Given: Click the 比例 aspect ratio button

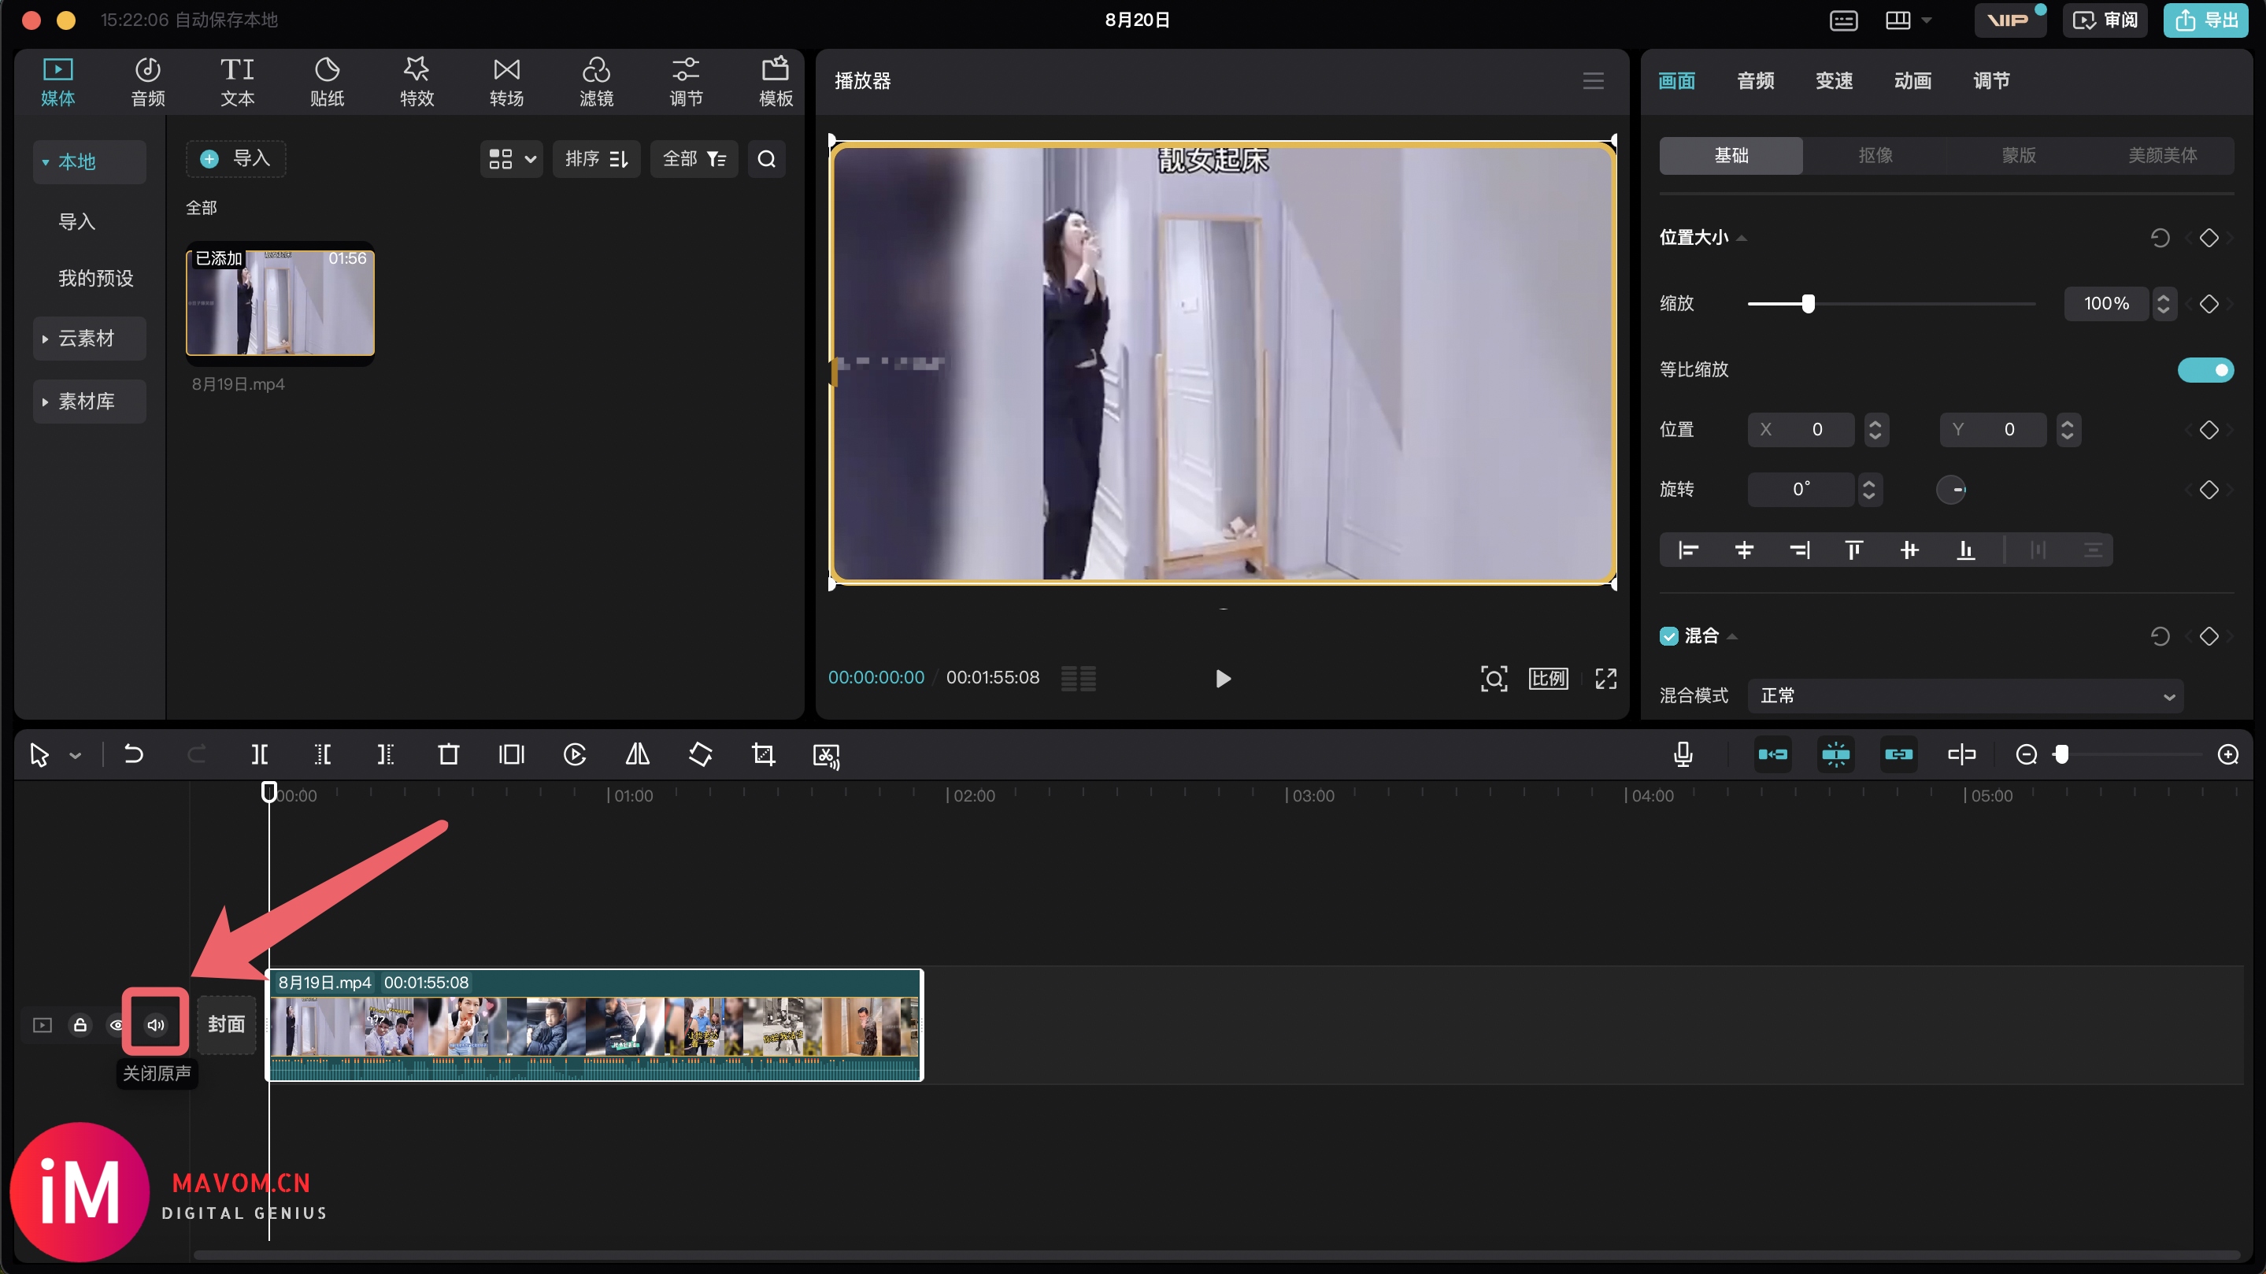Looking at the screenshot, I should (1548, 679).
